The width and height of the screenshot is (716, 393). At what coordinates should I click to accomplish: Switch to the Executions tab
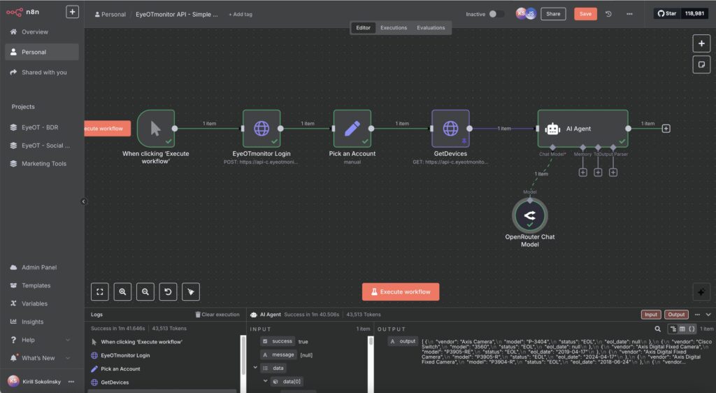[394, 28]
